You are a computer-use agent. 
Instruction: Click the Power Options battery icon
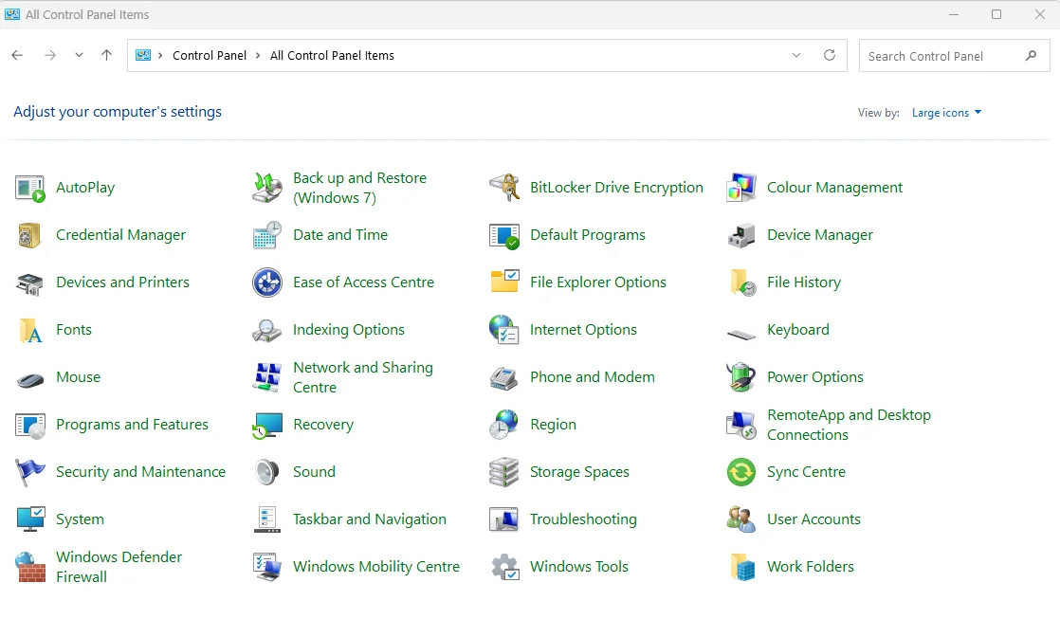click(x=740, y=377)
